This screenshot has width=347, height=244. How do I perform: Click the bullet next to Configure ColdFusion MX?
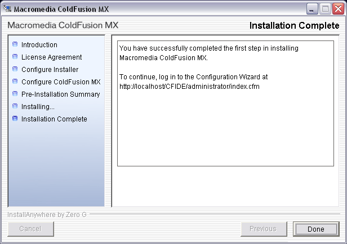point(15,82)
